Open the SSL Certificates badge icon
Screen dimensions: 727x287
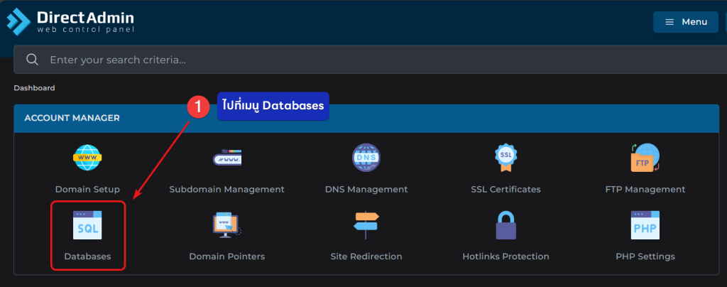point(505,158)
